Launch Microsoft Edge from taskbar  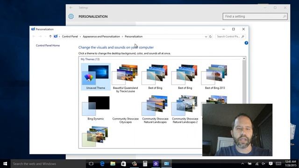point(102,164)
